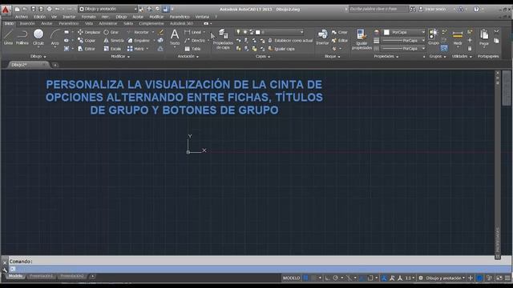Click the Escala tool

pos(112,49)
